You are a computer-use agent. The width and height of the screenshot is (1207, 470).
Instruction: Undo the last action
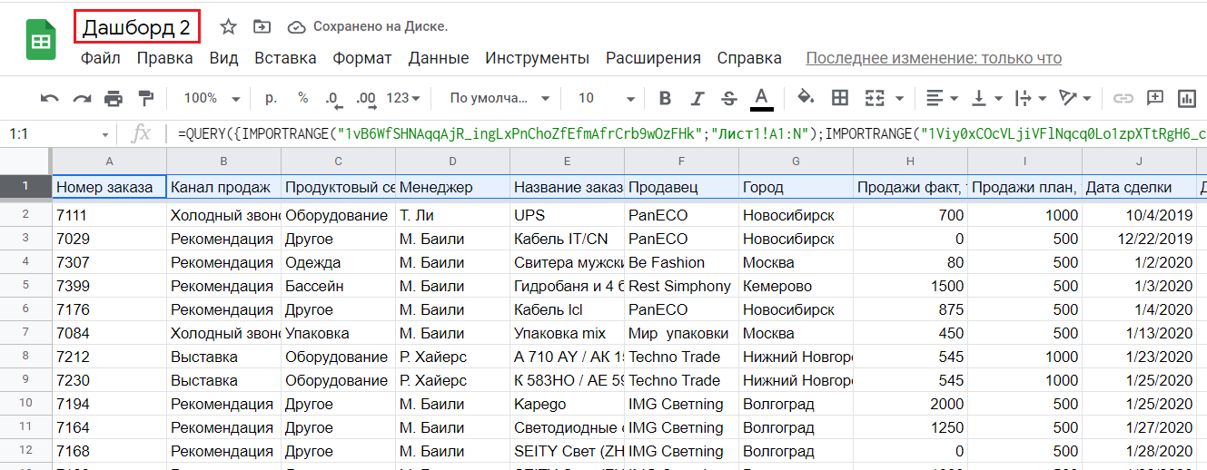point(50,98)
